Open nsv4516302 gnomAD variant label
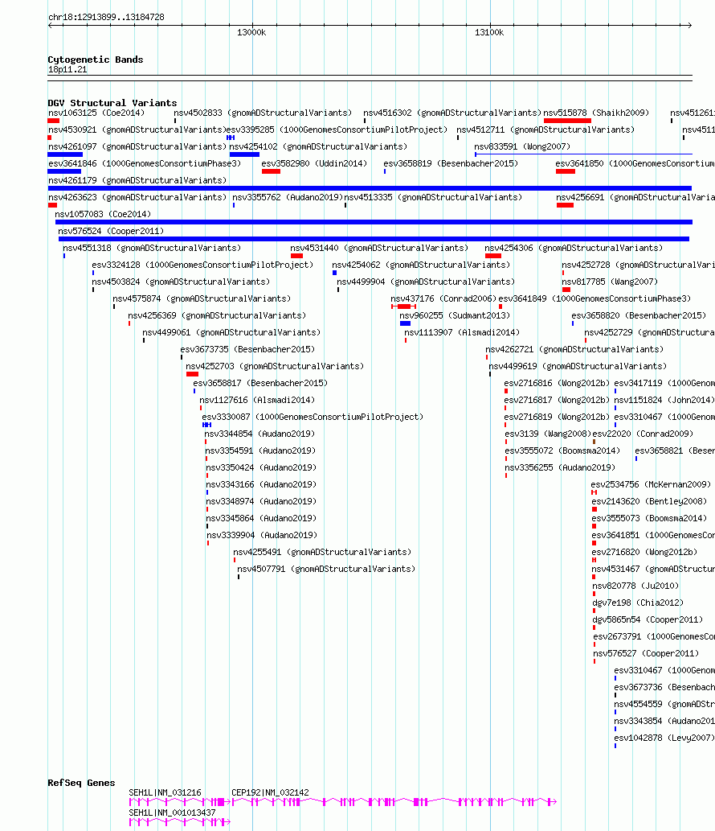This screenshot has width=715, height=831. 452,113
